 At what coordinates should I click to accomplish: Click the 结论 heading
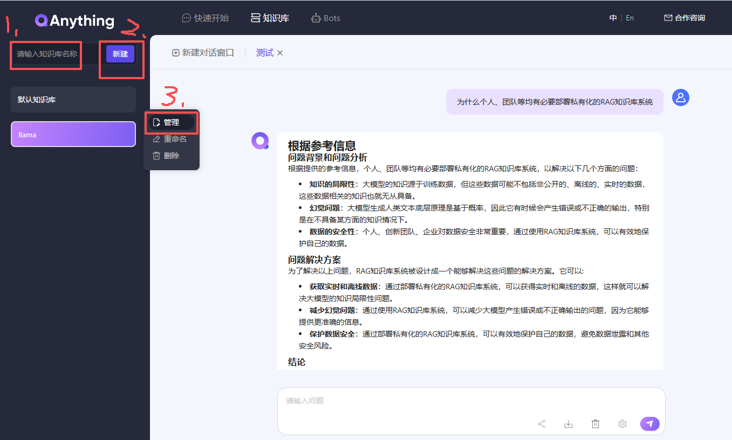click(297, 362)
